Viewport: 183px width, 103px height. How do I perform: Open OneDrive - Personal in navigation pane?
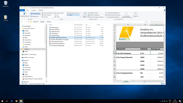[29, 58]
